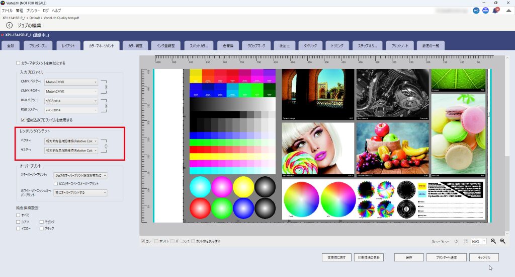This screenshot has width=515, height=277.
Task: Click the プリンターへ送信 button
Action: pyautogui.click(x=443, y=257)
